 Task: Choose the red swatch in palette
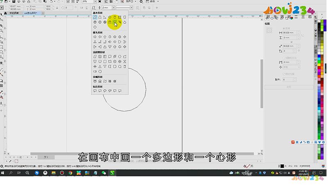click(319, 68)
